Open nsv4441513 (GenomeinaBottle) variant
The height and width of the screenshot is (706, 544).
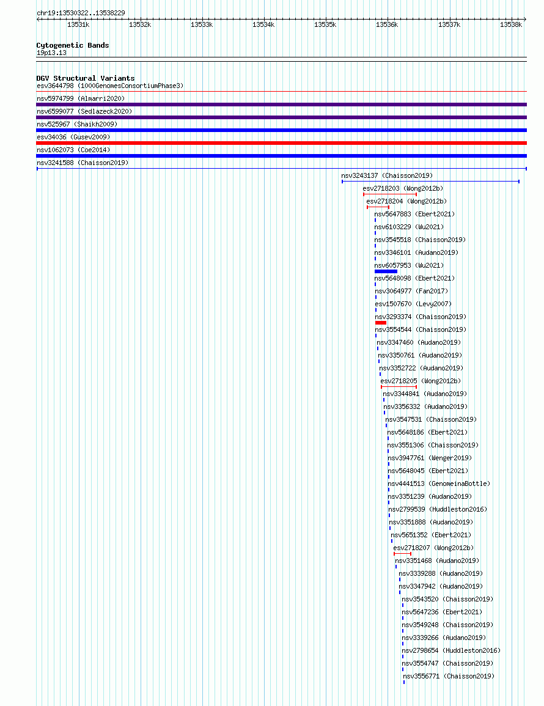click(x=439, y=484)
